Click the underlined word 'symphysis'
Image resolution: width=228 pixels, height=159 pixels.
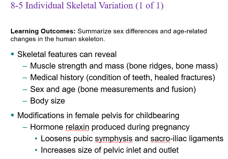point(114,139)
